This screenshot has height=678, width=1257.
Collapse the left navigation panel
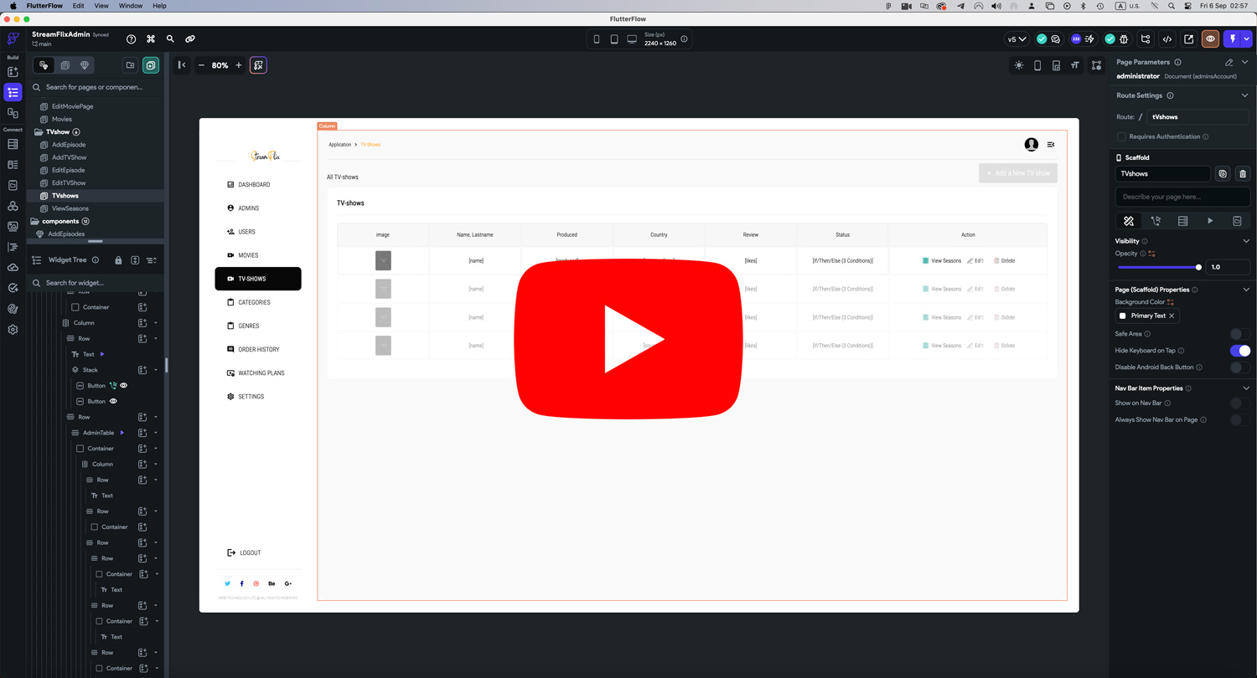(x=182, y=65)
